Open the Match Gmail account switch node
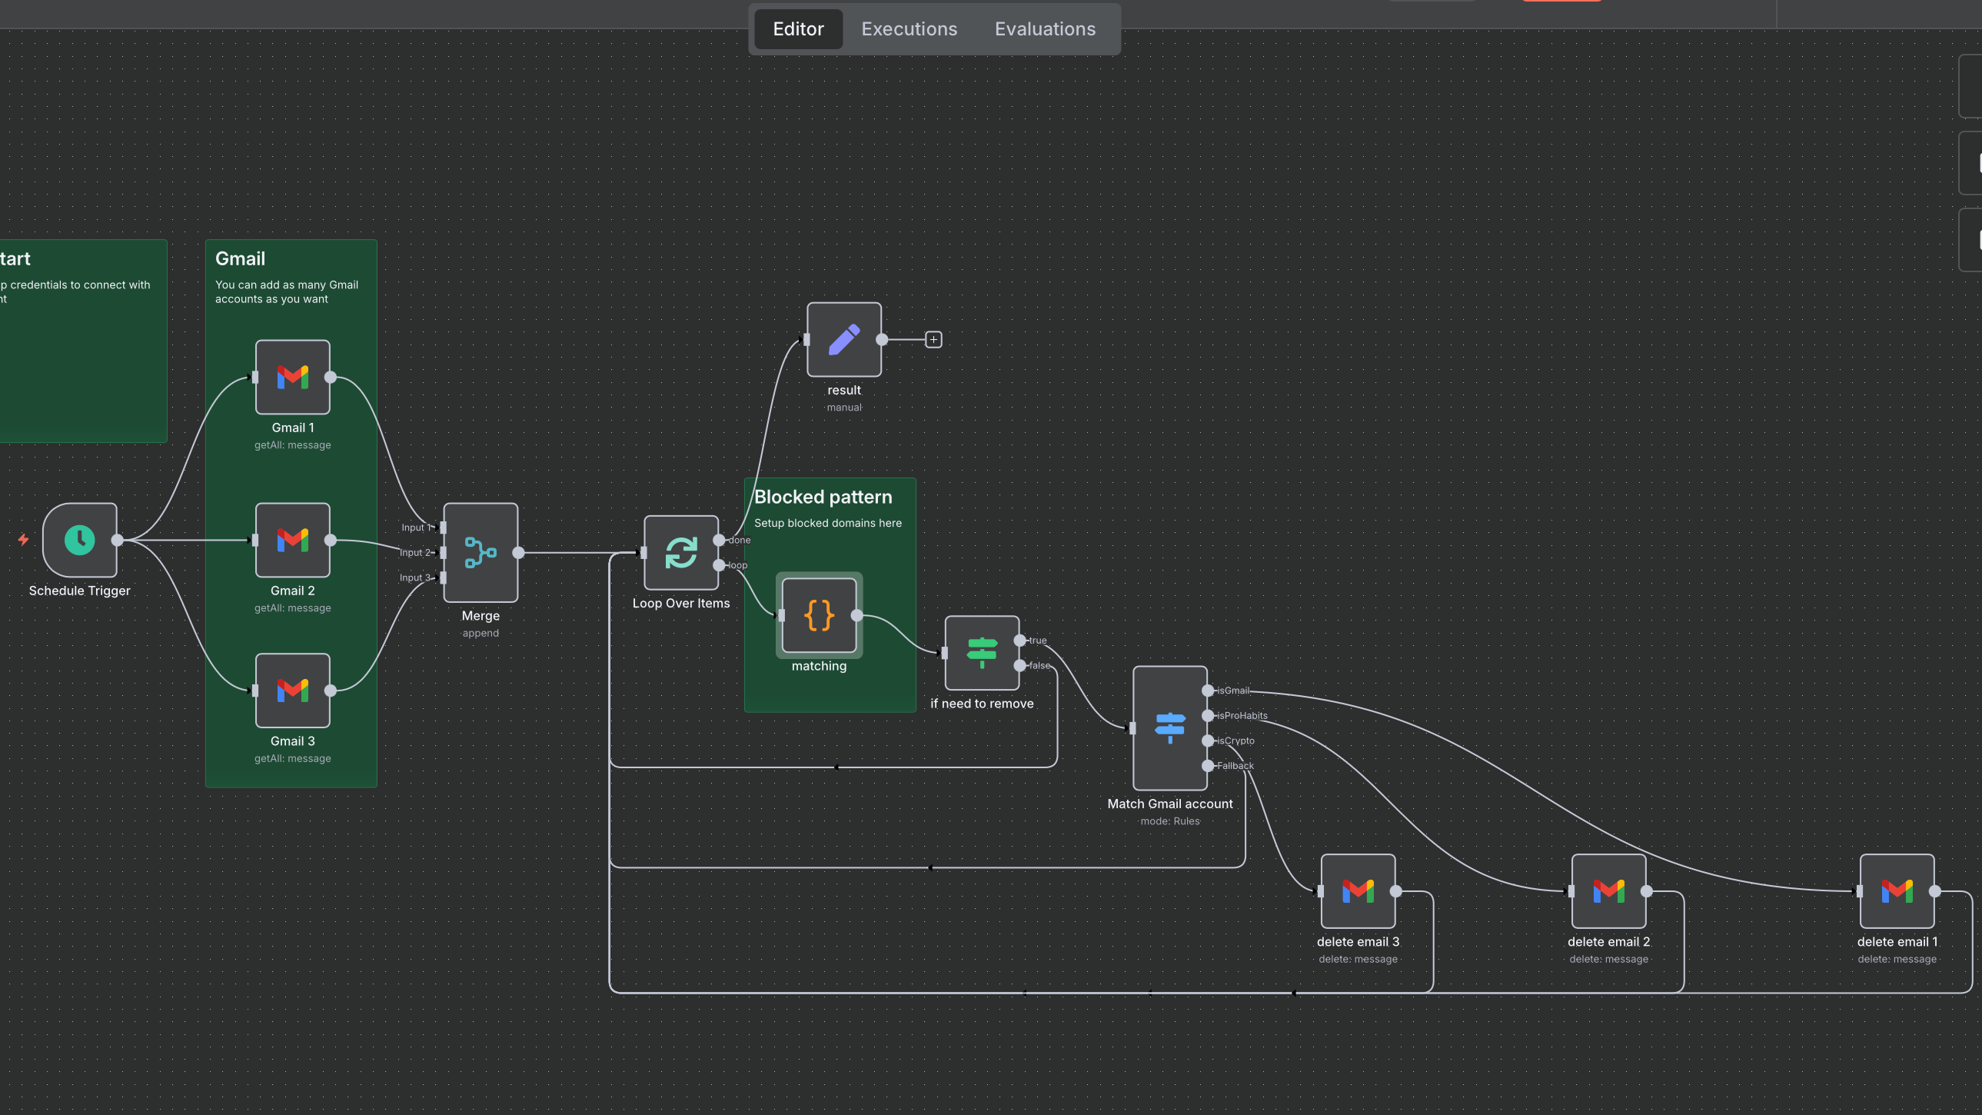1982x1115 pixels. click(1169, 728)
